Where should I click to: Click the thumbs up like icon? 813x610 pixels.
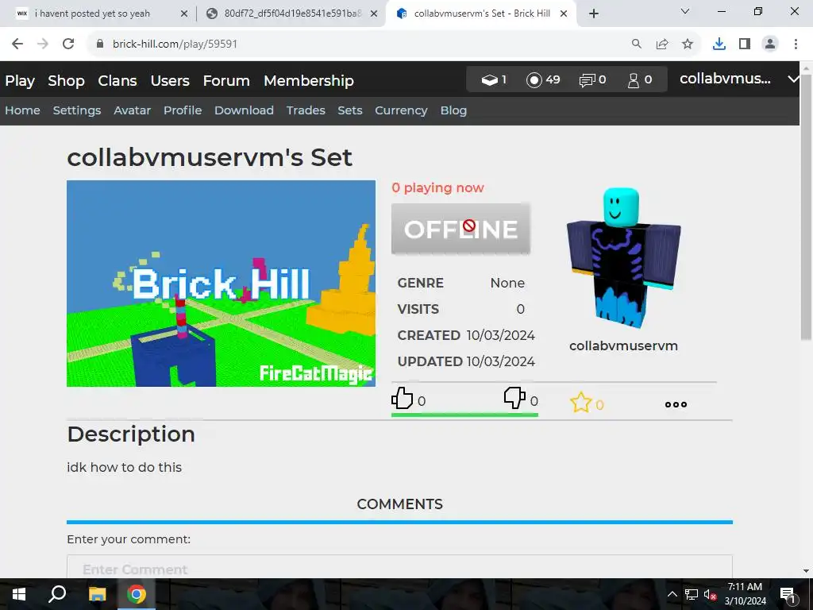(x=402, y=399)
